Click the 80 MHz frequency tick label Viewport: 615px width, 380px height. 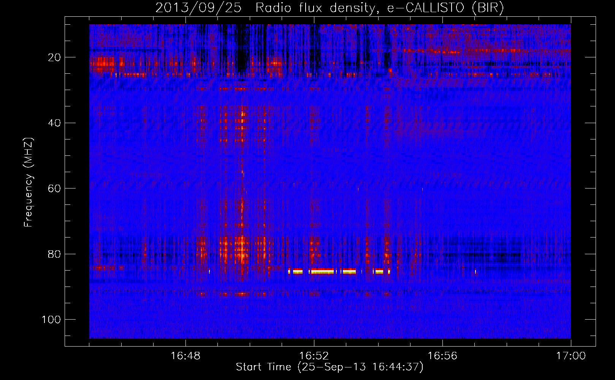54,254
